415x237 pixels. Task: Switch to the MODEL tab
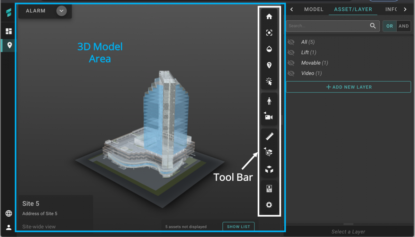(x=314, y=9)
